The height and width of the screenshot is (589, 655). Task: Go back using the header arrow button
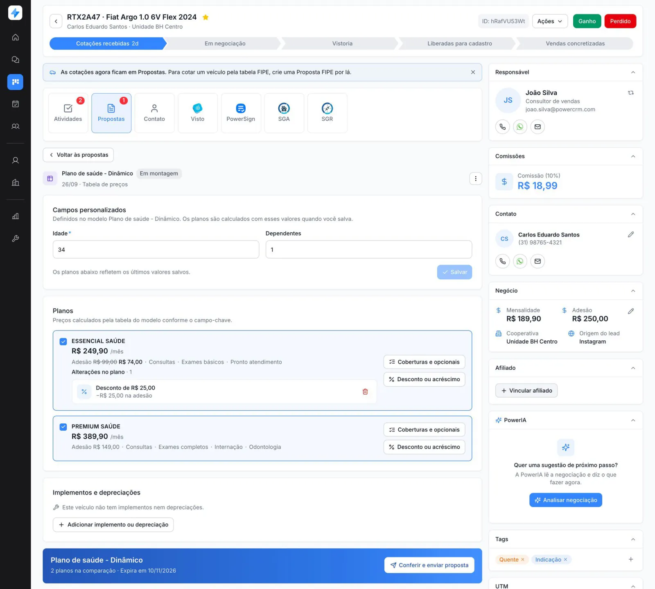pyautogui.click(x=56, y=21)
